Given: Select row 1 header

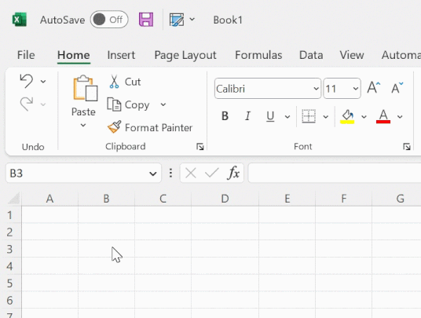Looking at the screenshot, I should (x=10, y=214).
